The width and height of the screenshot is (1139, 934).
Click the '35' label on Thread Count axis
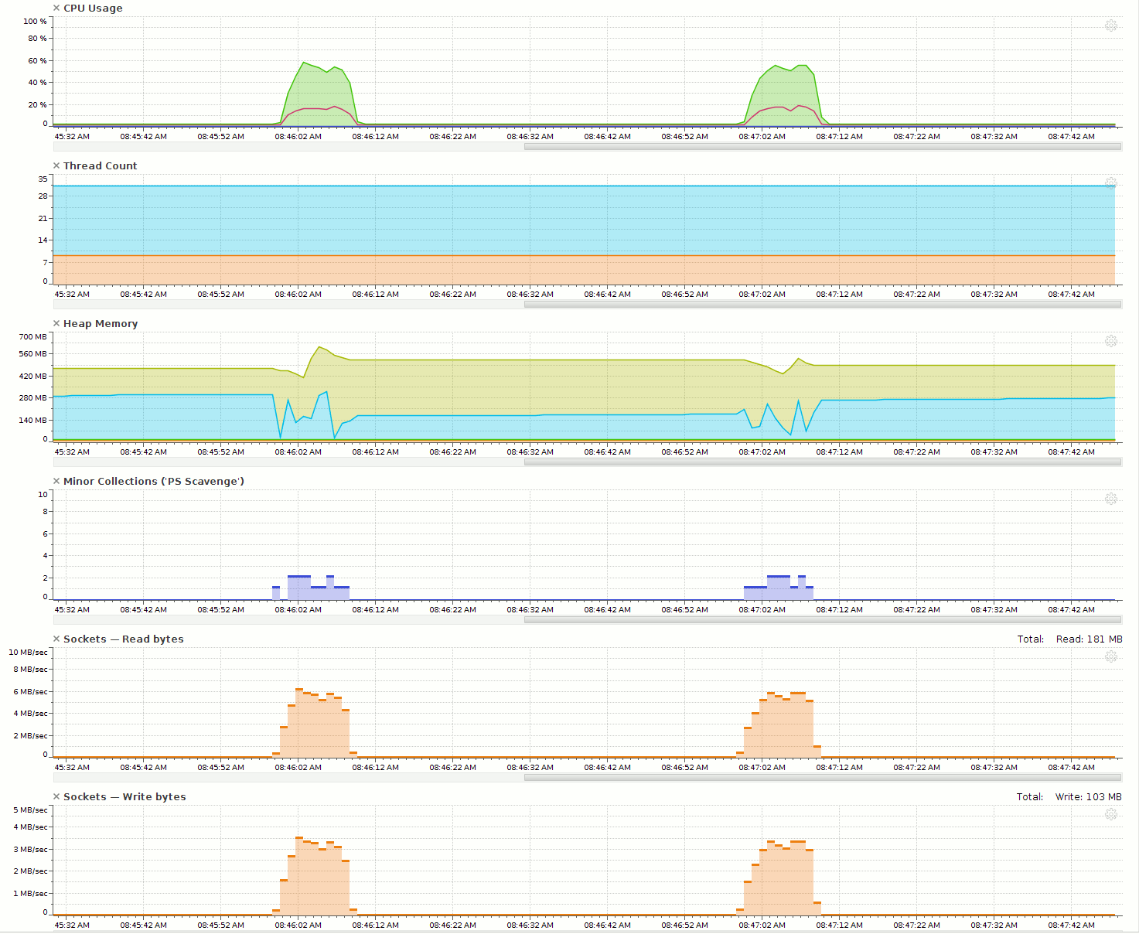[43, 179]
